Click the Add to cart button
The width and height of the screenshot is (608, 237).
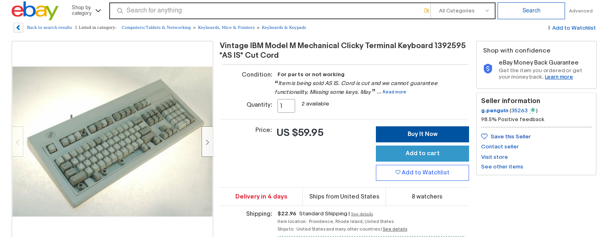coord(422,153)
